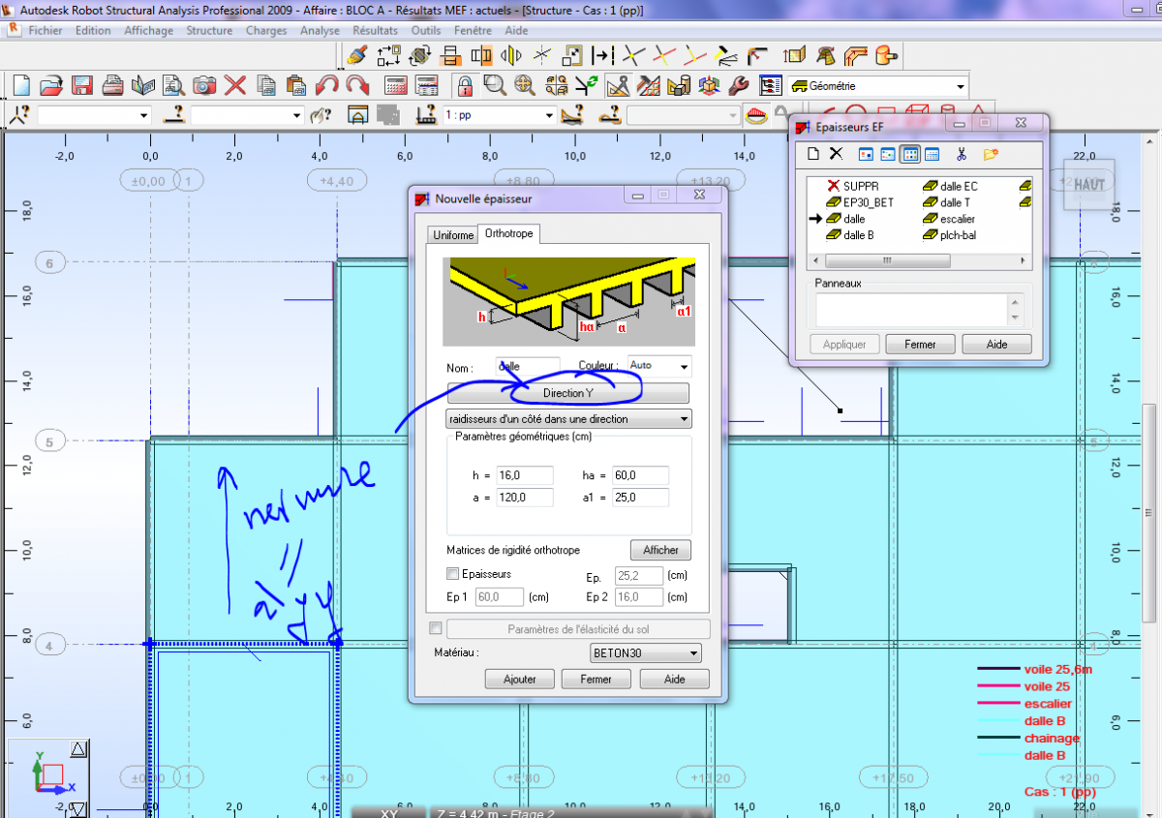Click folder star icon in Epaisseurs EF

(990, 154)
